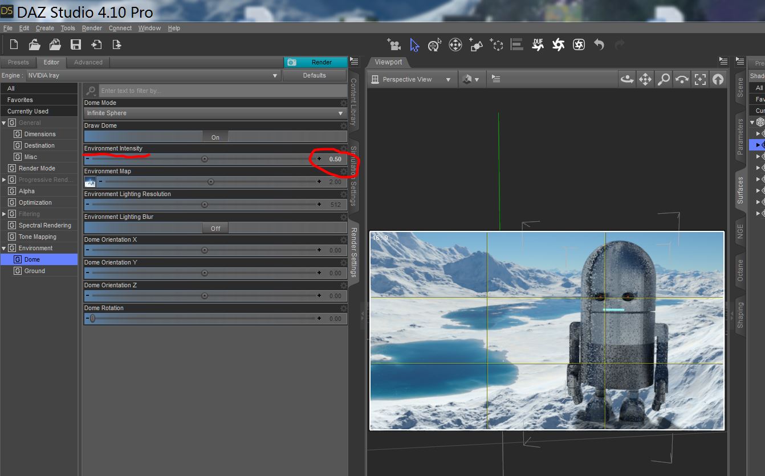
Task: Click the Merge file folder icon
Action: pyautogui.click(x=55, y=44)
